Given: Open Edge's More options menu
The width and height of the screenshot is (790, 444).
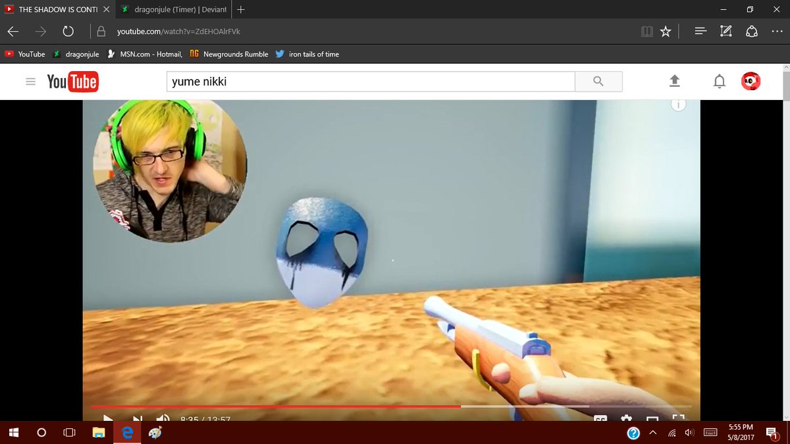Looking at the screenshot, I should 777,31.
